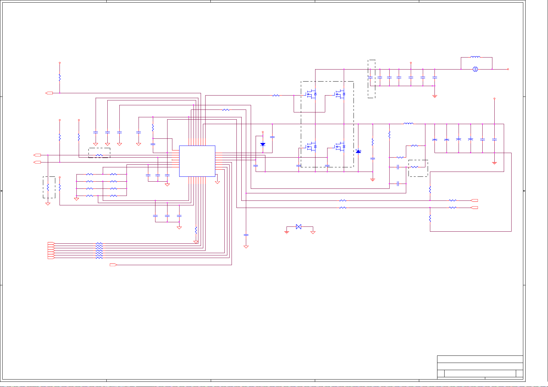The image size is (548, 387).
Task: Click the resistor in the small dashed box near the feedback network
Action: click(415, 167)
